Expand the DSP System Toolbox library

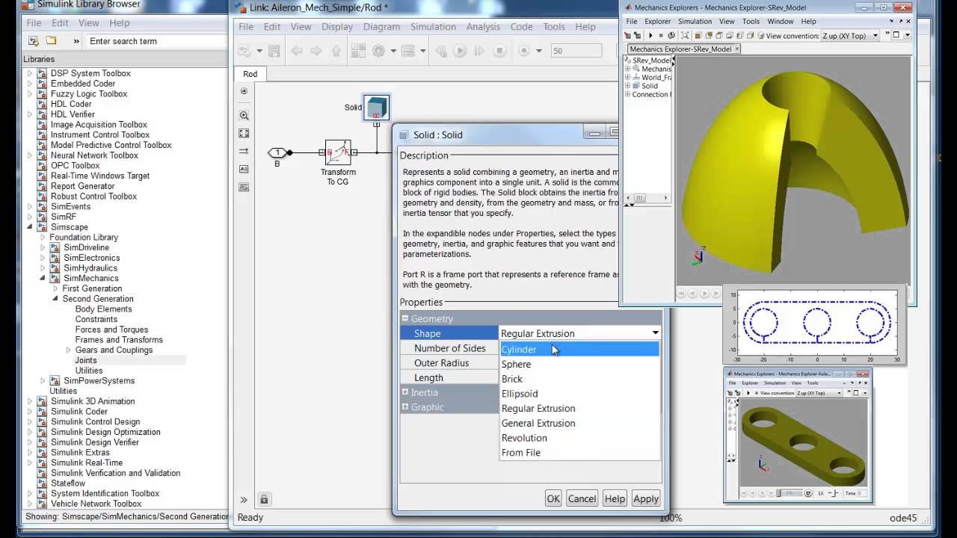[x=31, y=73]
